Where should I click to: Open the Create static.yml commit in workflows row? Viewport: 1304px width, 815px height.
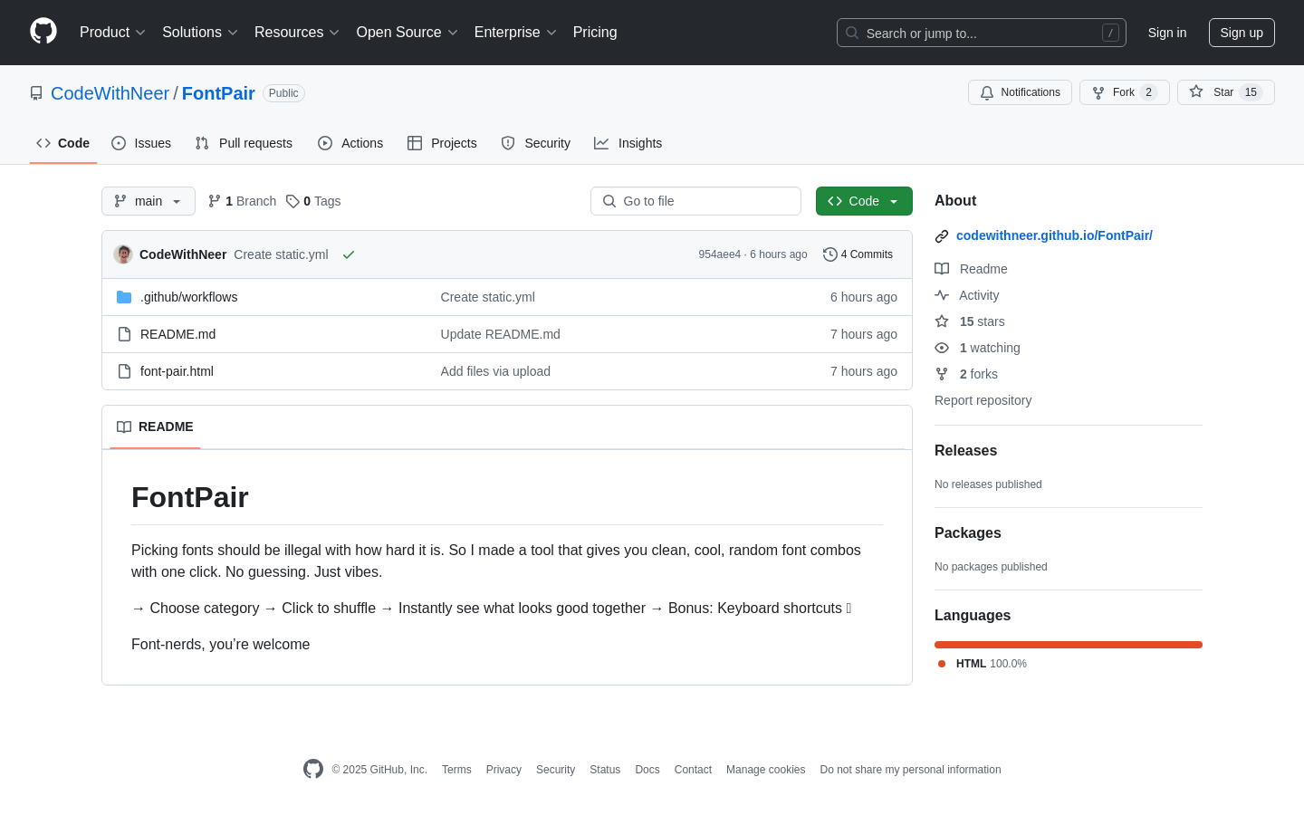(487, 297)
